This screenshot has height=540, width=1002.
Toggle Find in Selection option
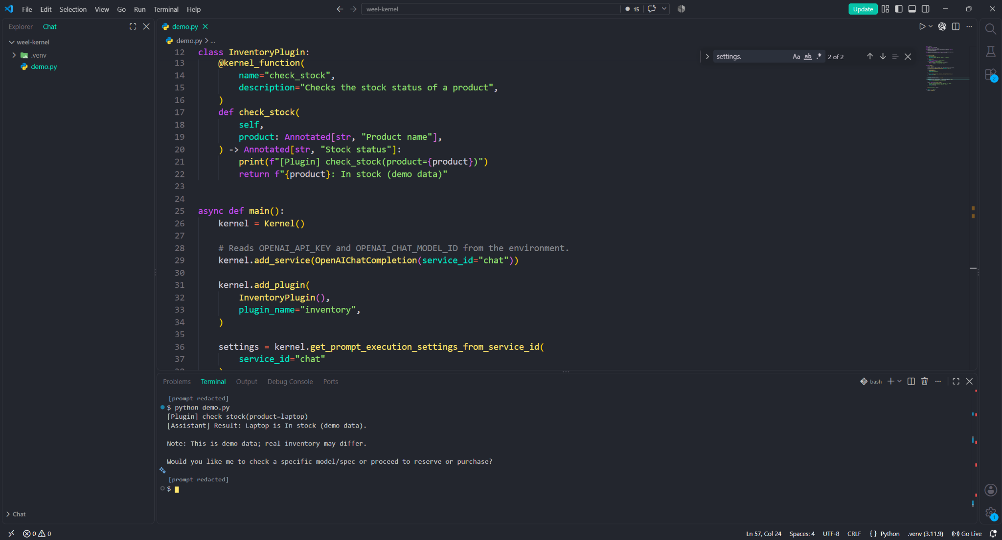[x=895, y=56]
